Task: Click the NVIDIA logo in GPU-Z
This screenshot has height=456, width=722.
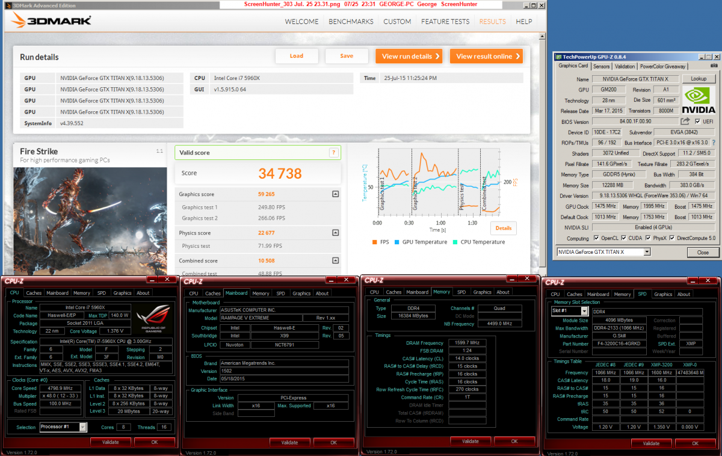Action: tap(698, 100)
